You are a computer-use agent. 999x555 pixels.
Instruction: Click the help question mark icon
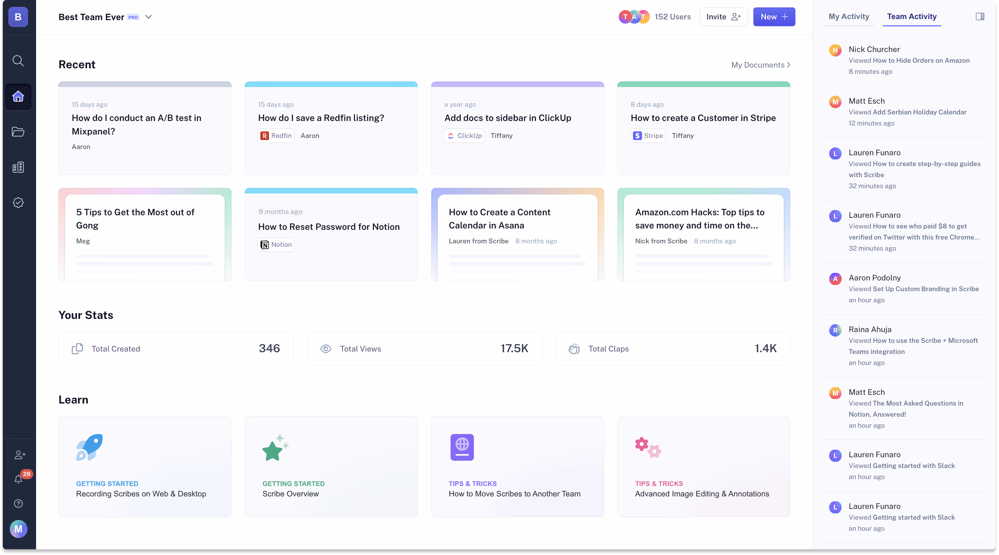point(18,503)
